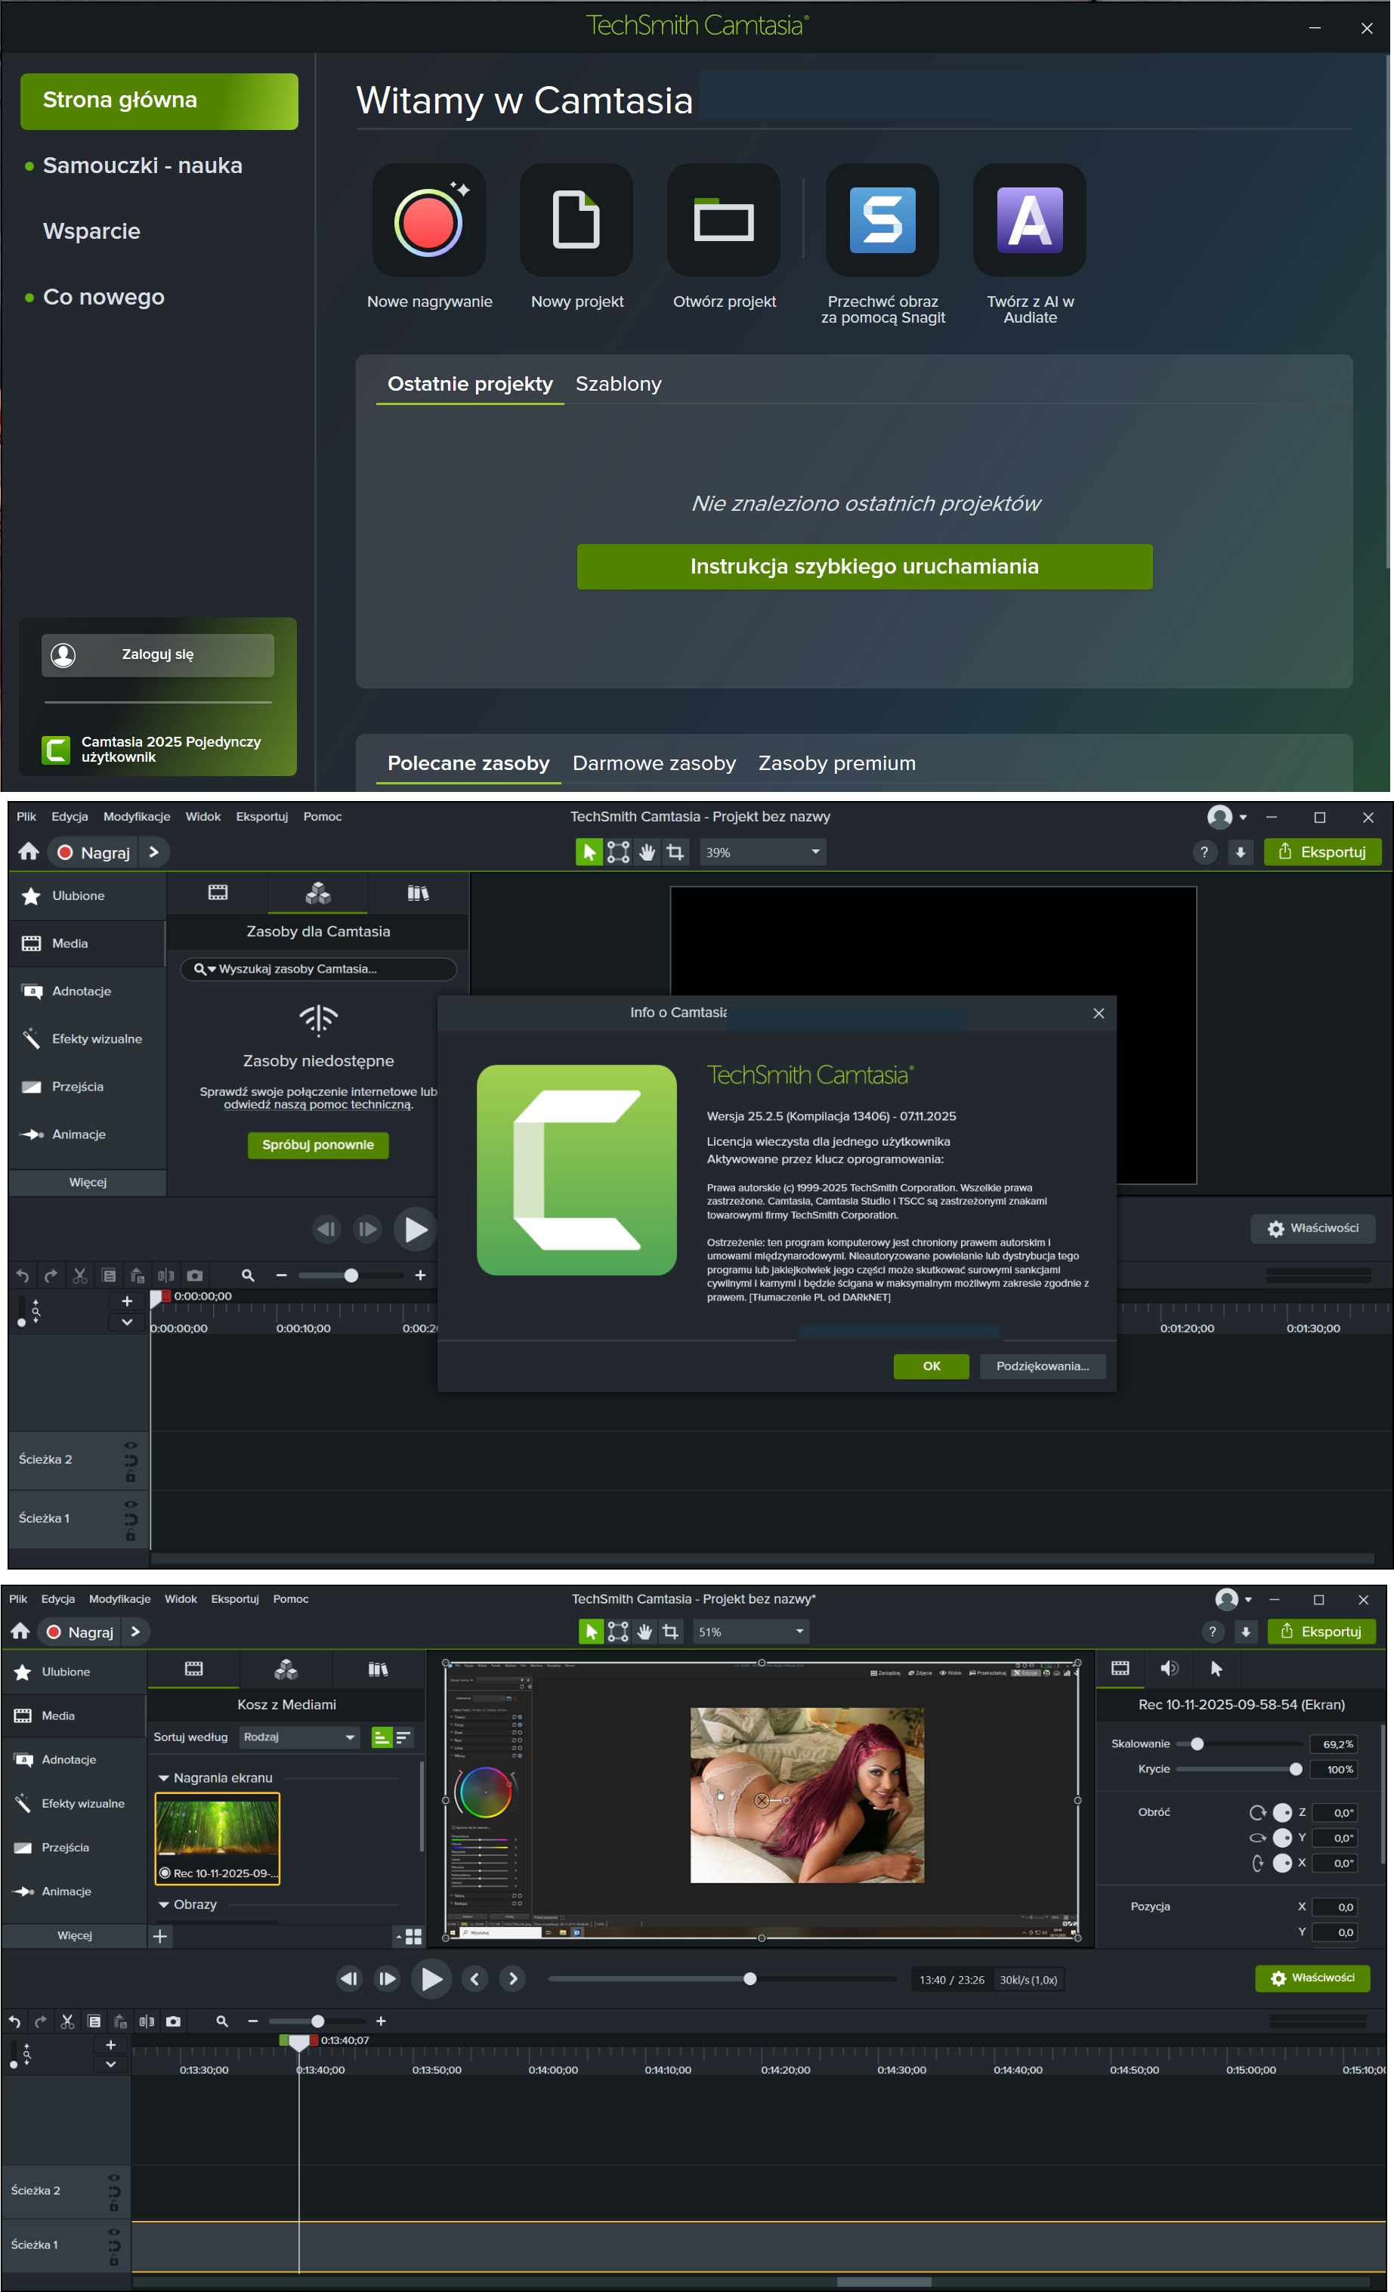1394x2292 pixels.
Task: Open Podziękowania... in the Info dialog
Action: [x=1043, y=1366]
